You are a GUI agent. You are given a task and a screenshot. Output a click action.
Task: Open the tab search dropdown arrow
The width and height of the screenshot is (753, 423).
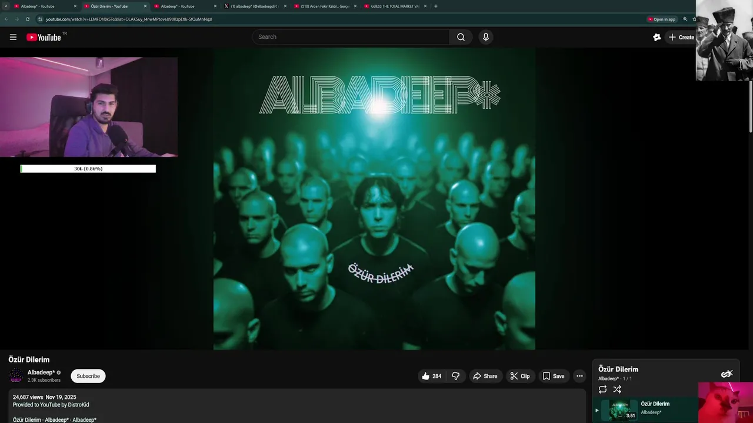pyautogui.click(x=5, y=6)
